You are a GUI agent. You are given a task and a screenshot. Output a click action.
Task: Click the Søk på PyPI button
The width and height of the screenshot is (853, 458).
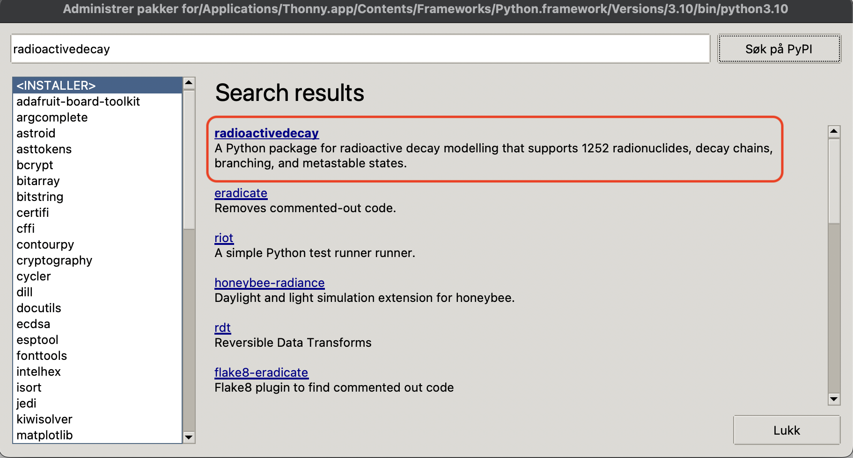pos(779,49)
